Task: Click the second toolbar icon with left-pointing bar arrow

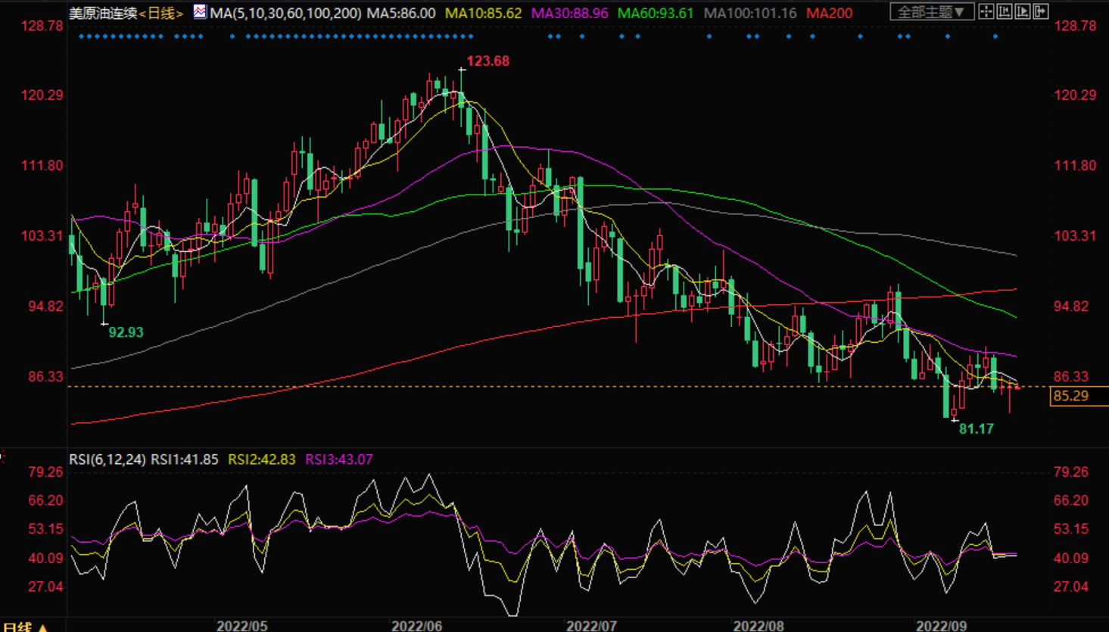Action: click(x=1005, y=11)
